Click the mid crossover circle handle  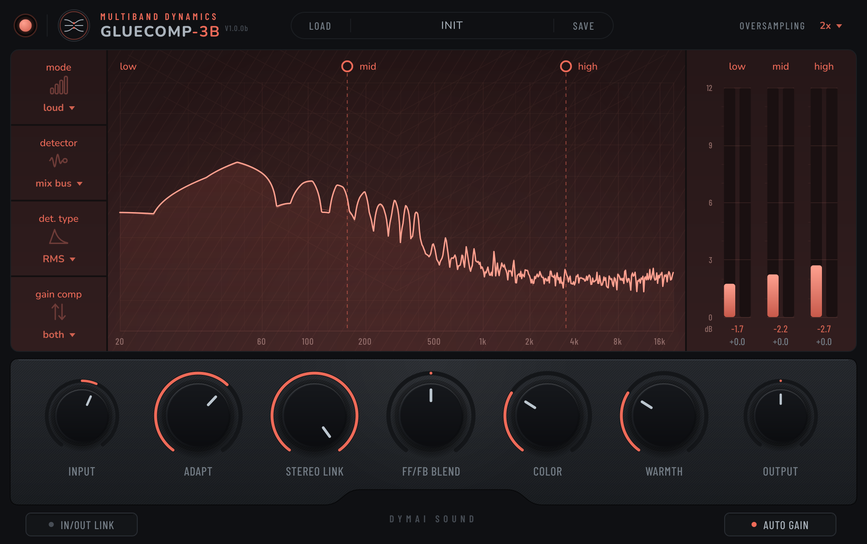pyautogui.click(x=347, y=66)
